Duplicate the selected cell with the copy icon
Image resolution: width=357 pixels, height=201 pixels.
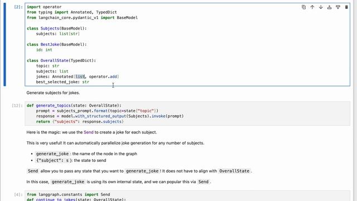pyautogui.click(x=303, y=7)
